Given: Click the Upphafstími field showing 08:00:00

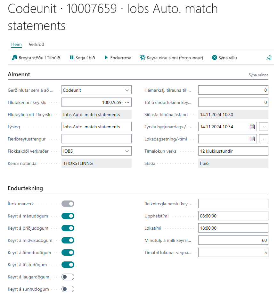Looking at the screenshot, I should 233,216.
